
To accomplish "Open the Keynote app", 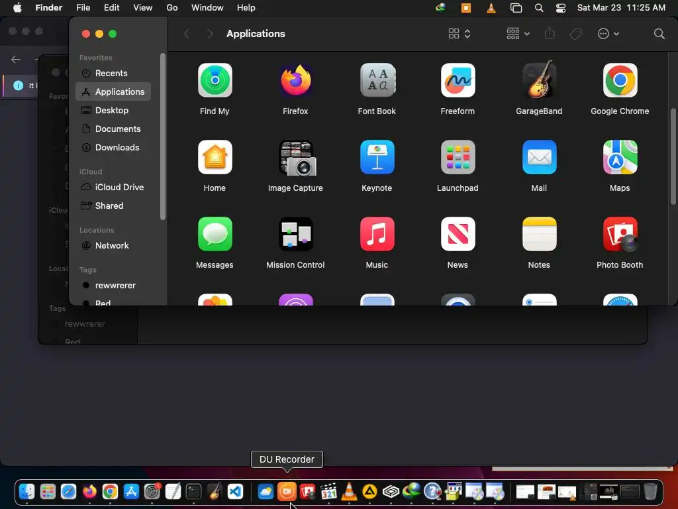I will point(377,157).
